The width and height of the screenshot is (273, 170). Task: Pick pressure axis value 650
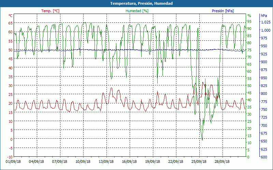pos(264,141)
